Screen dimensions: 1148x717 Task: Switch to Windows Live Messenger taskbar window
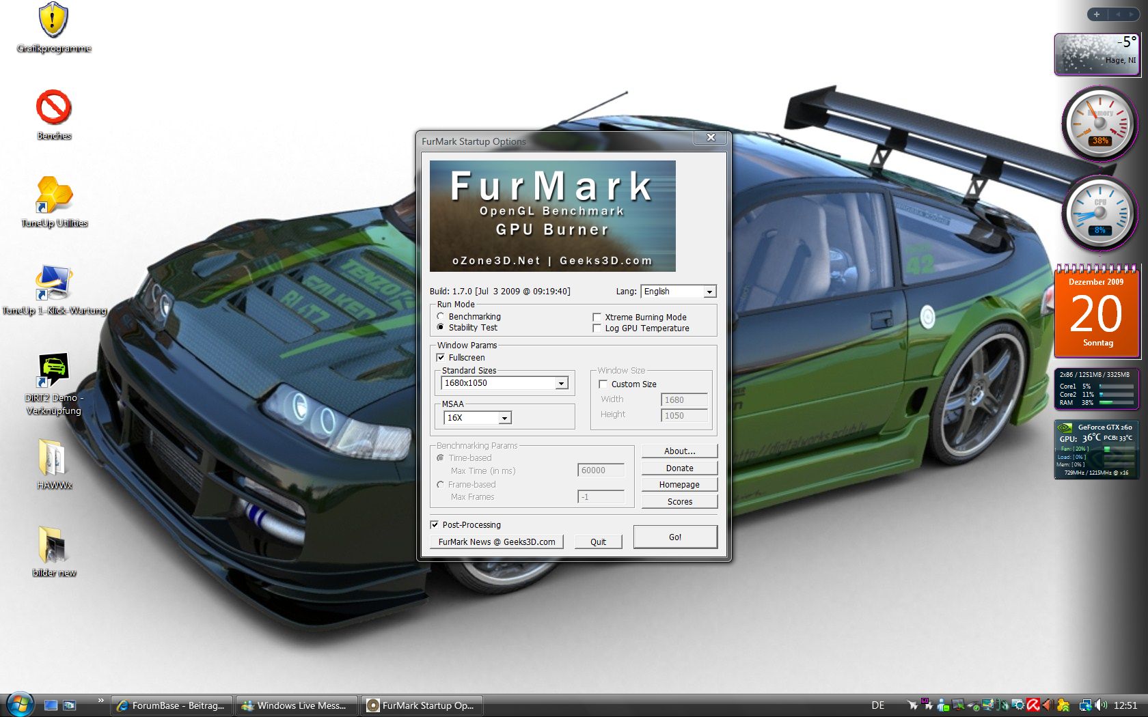(297, 705)
